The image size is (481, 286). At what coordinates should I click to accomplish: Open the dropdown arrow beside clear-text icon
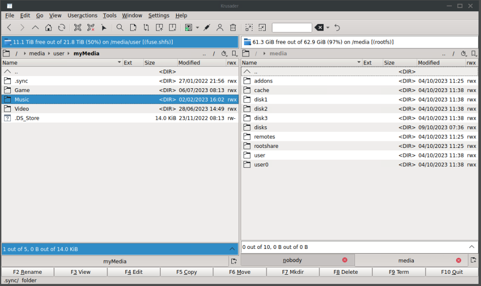328,28
